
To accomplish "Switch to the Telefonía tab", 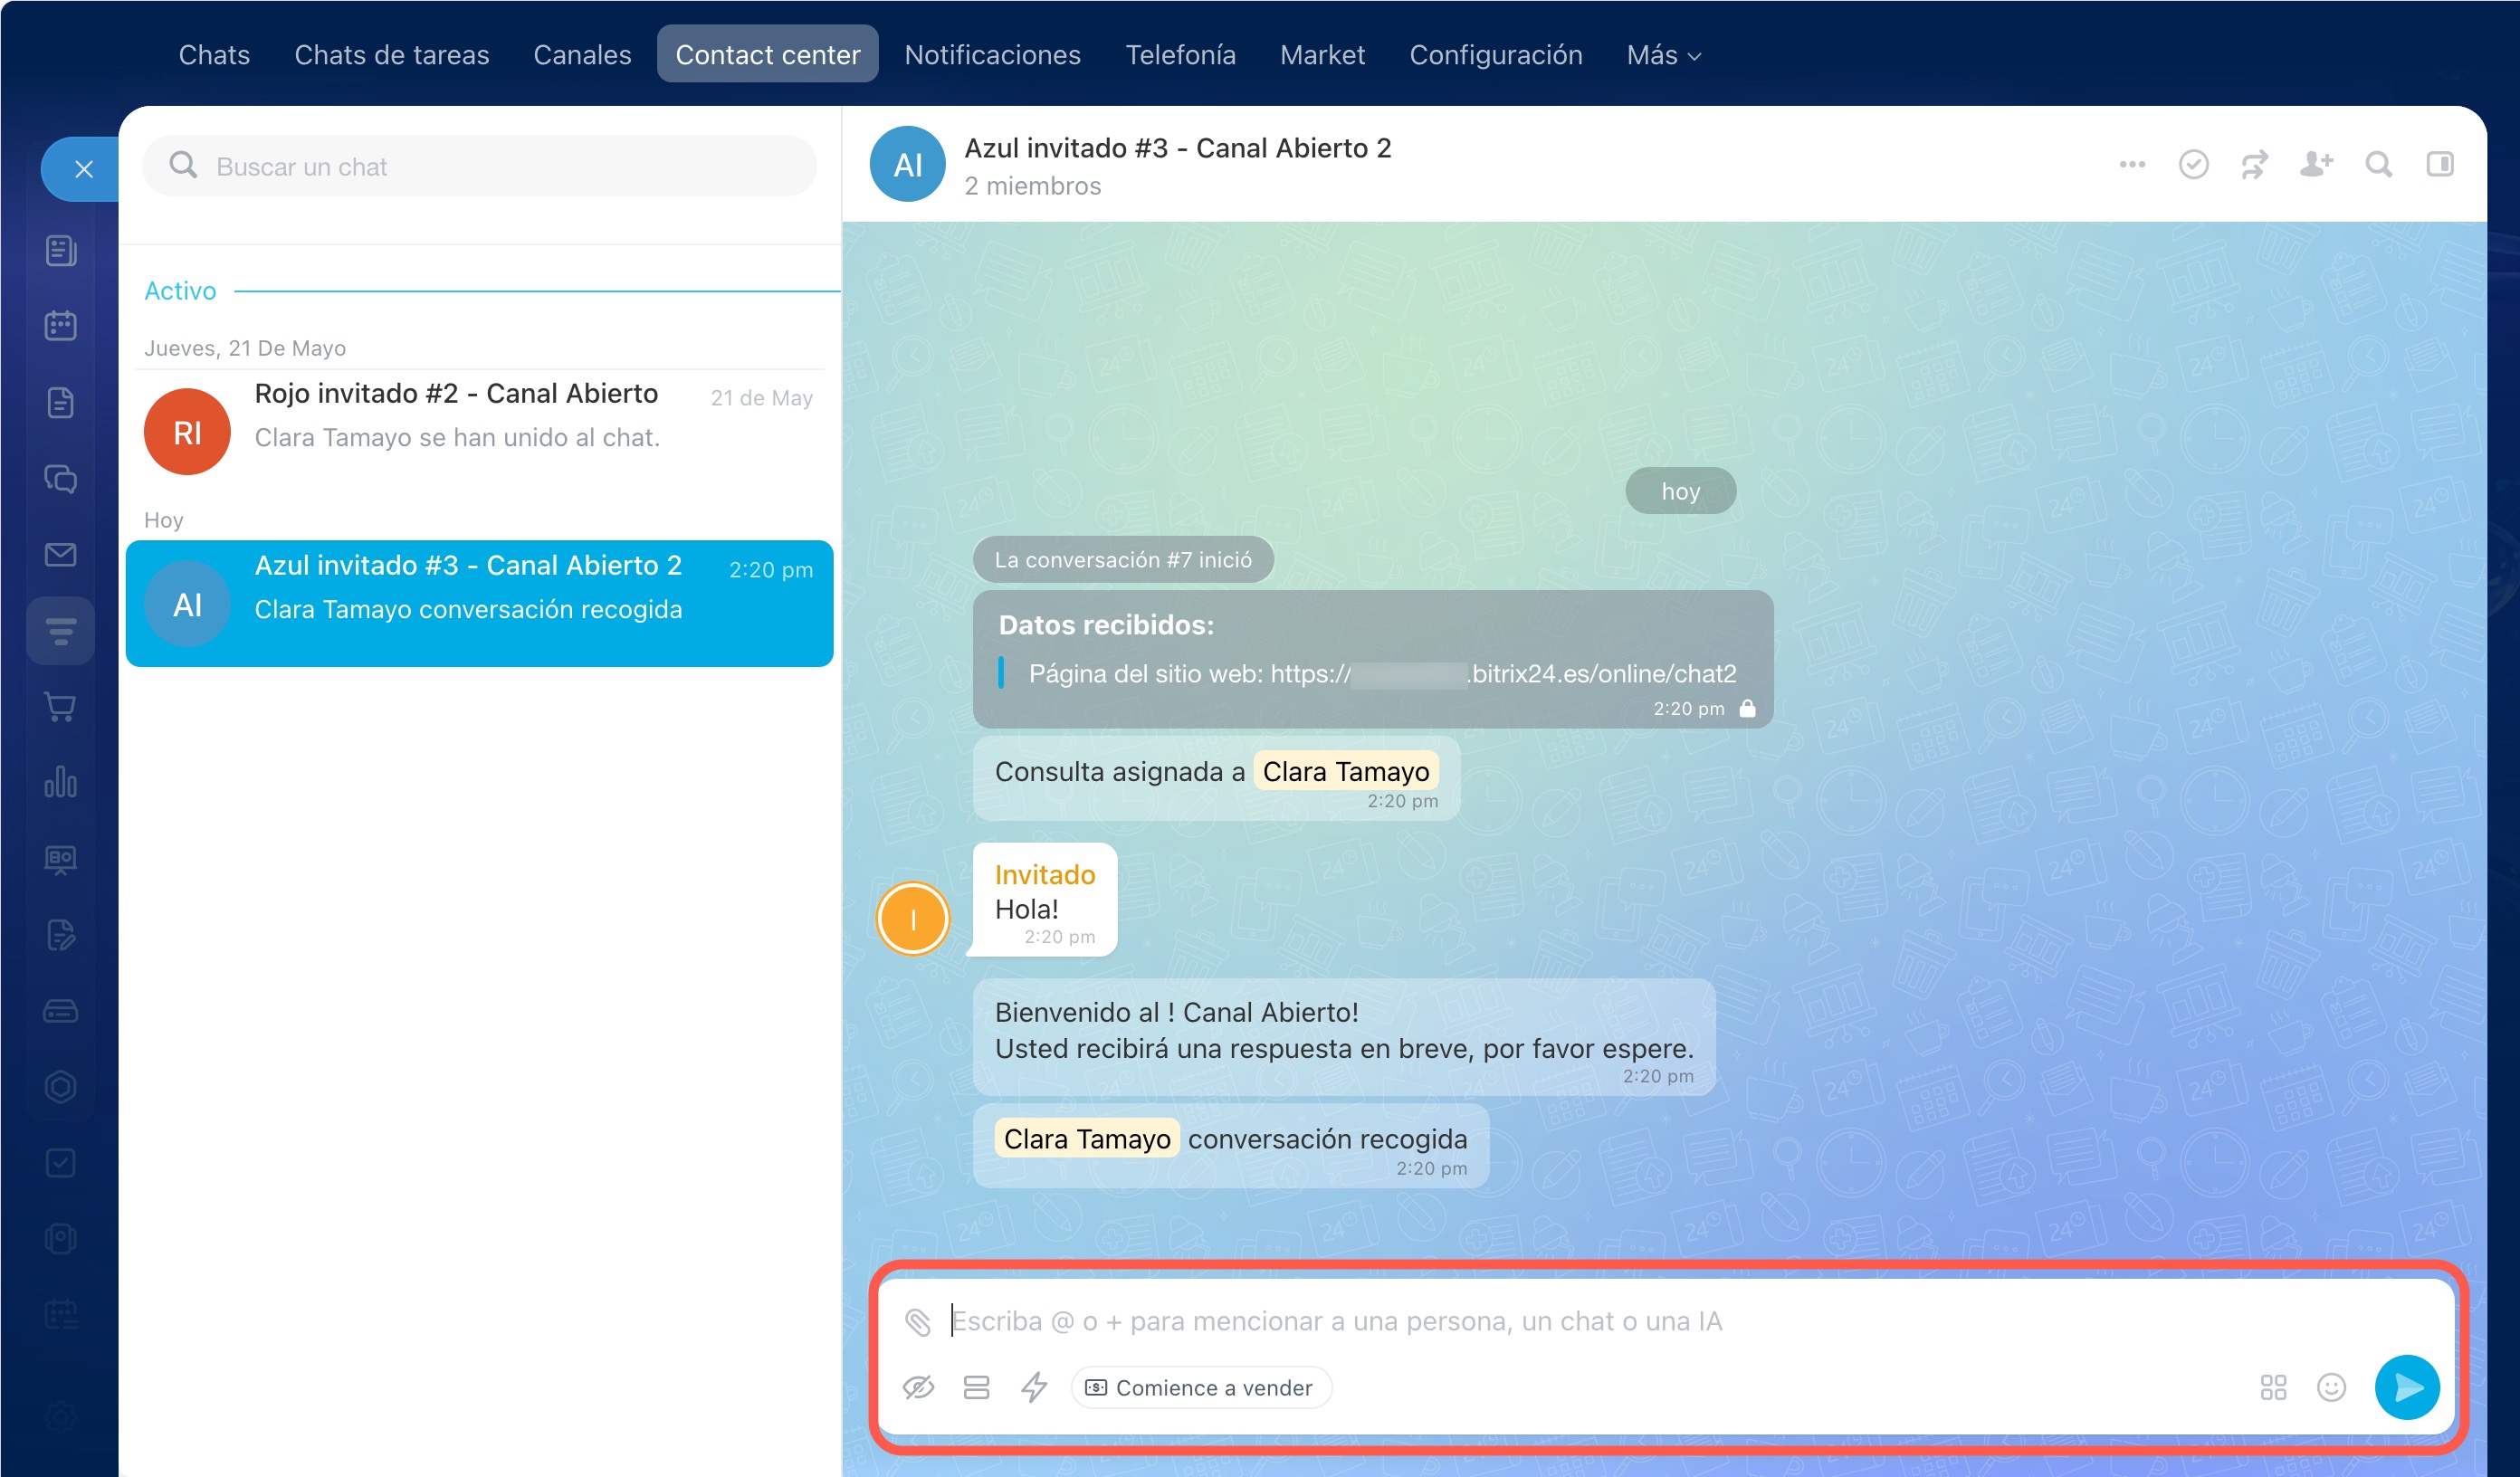I will click(1180, 55).
